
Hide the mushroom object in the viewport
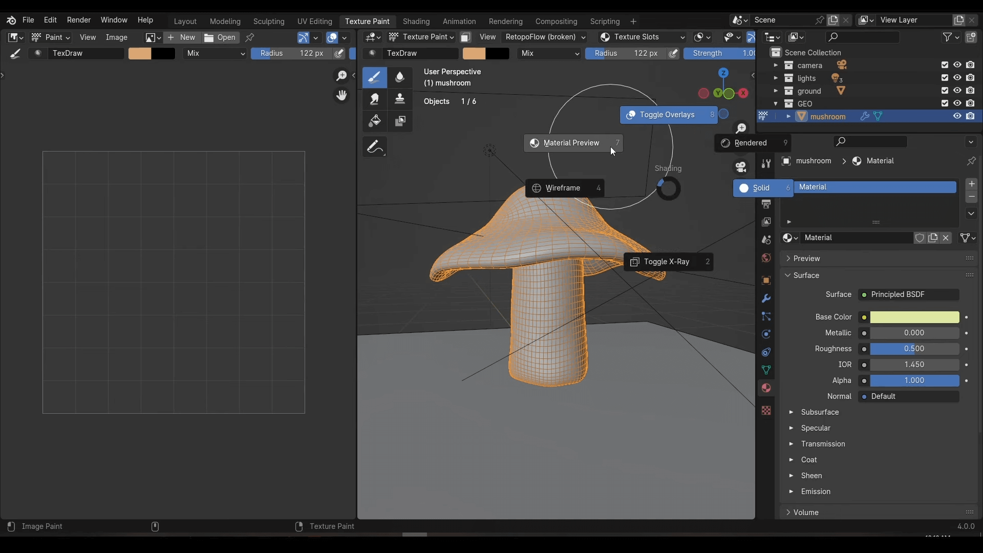tap(956, 116)
